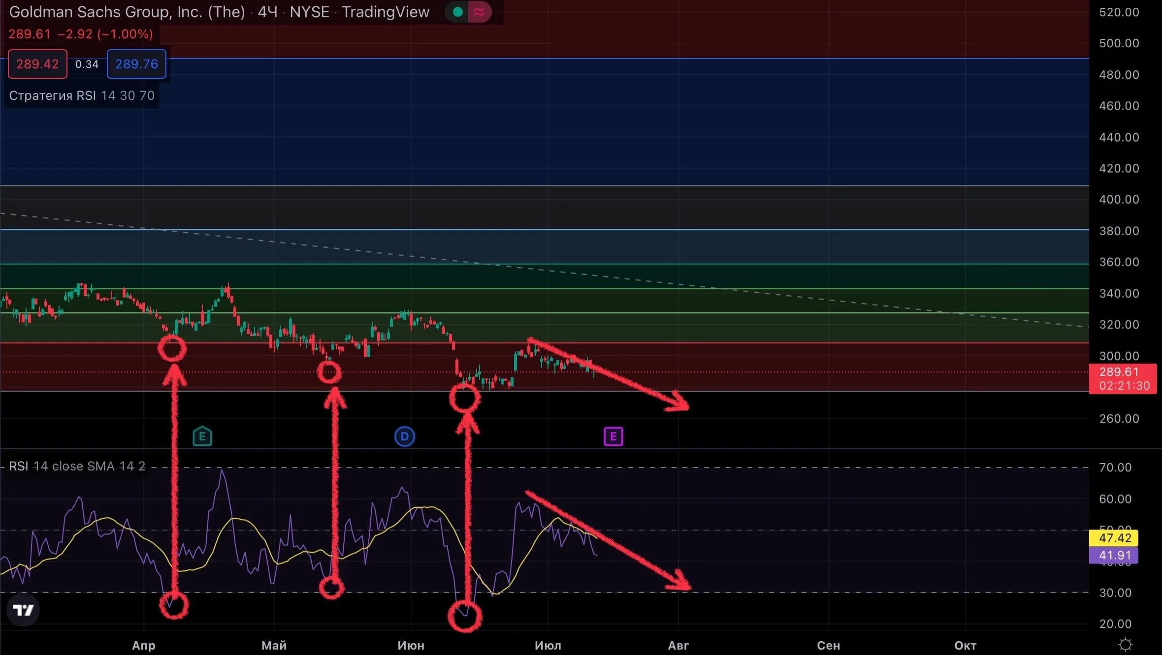Click the Goldman Sachs symbol title
1162x655 pixels.
coord(127,12)
